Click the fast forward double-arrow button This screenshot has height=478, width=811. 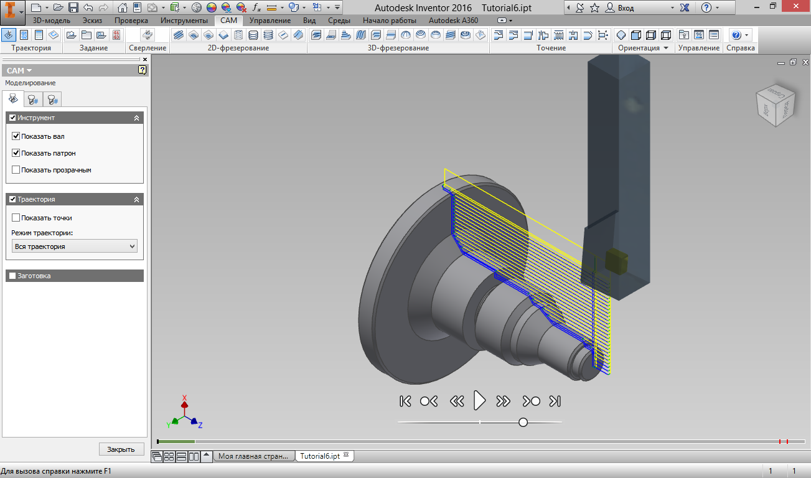click(x=503, y=401)
